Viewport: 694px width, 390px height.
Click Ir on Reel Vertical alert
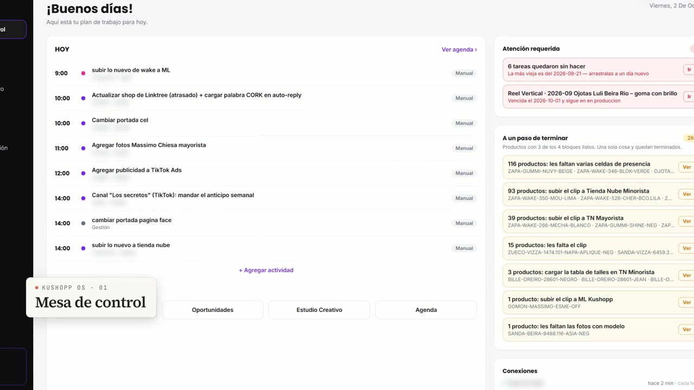(689, 97)
